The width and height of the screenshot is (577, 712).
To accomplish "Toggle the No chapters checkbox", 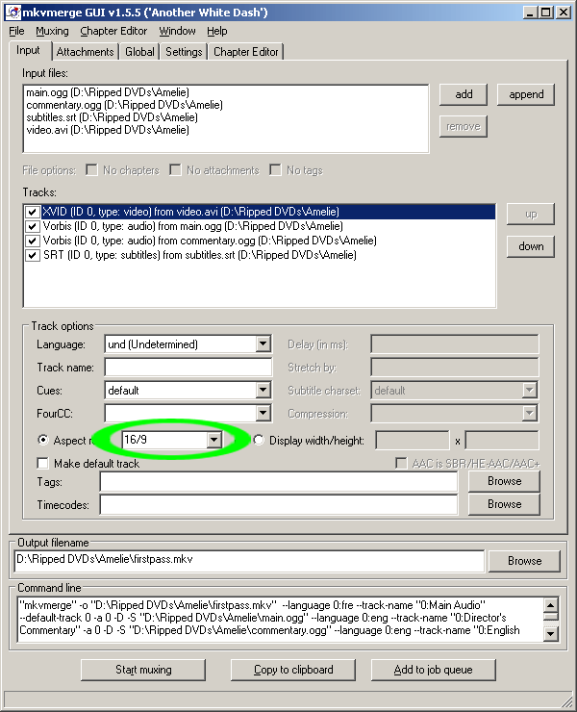I will [91, 170].
